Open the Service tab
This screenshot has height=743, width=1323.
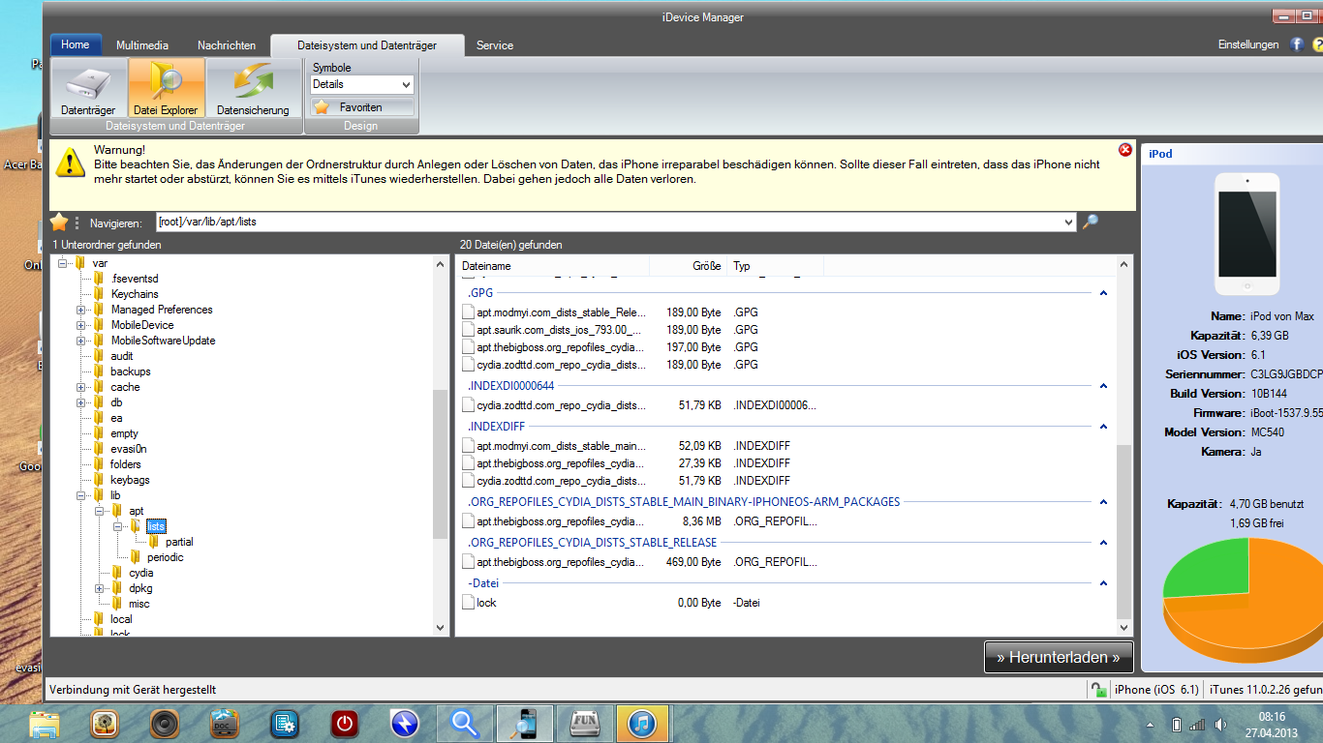coord(495,45)
